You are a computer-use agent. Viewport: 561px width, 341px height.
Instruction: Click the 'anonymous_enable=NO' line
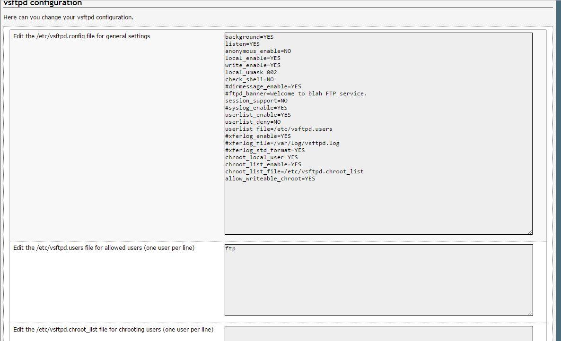tap(258, 51)
